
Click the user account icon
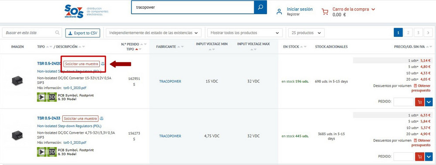coord(279,12)
